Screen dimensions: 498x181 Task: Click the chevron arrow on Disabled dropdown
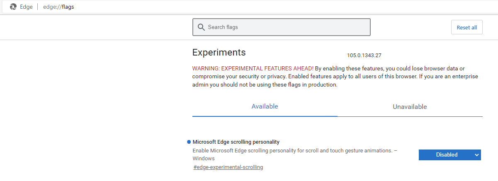tap(476, 155)
